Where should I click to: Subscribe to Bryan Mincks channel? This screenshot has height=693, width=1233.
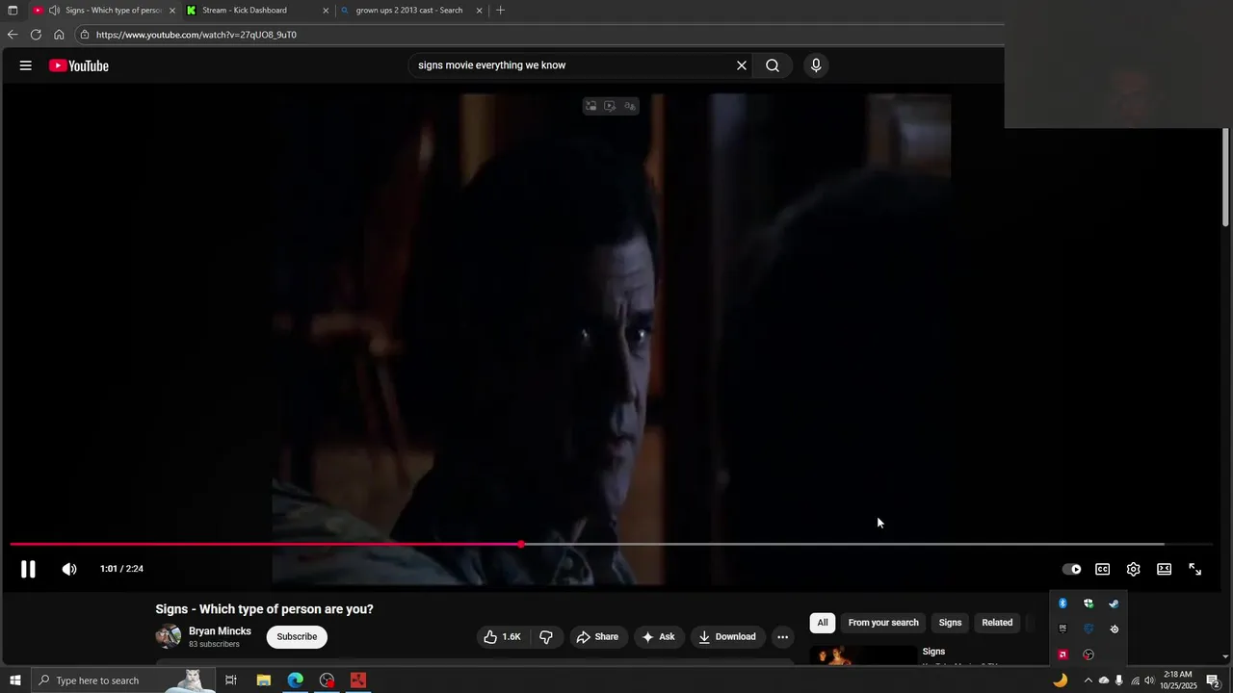[x=297, y=637]
